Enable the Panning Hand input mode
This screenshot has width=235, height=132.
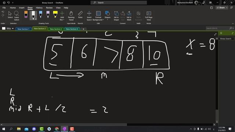point(71,16)
